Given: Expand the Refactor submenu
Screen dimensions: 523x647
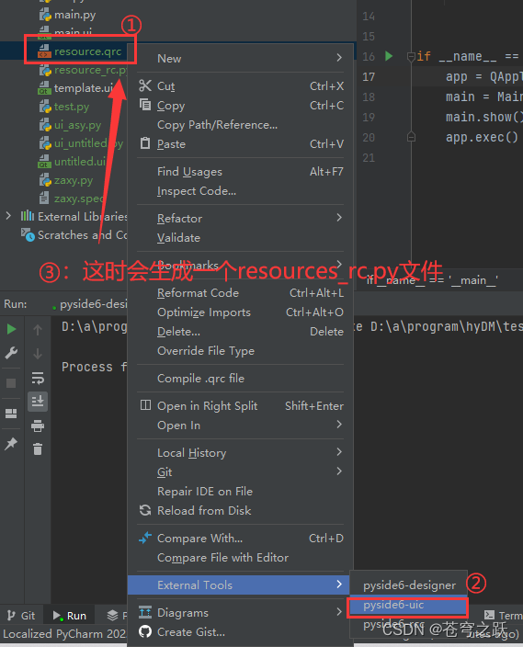Looking at the screenshot, I should (339, 218).
